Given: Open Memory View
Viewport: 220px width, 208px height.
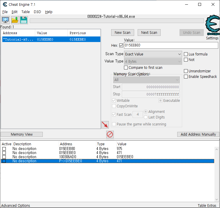Looking at the screenshot, I should (x=22, y=134).
